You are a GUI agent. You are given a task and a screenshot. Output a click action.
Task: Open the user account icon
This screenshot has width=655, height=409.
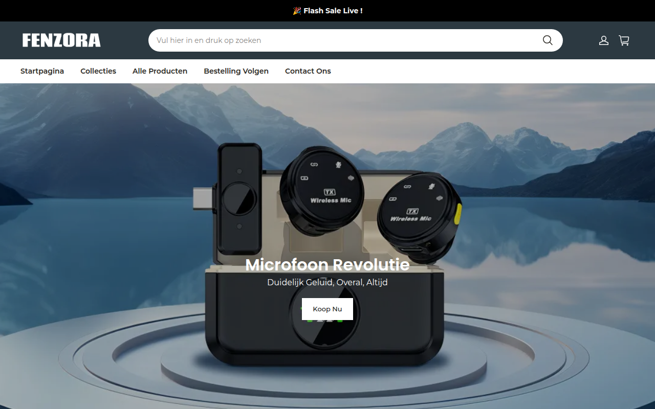pyautogui.click(x=604, y=40)
